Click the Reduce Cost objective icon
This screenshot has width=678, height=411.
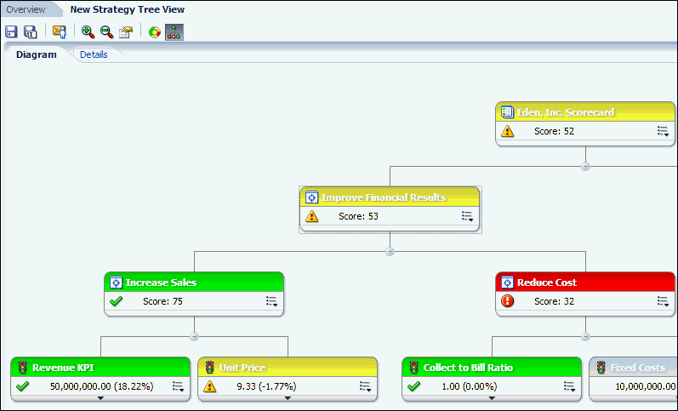(507, 283)
